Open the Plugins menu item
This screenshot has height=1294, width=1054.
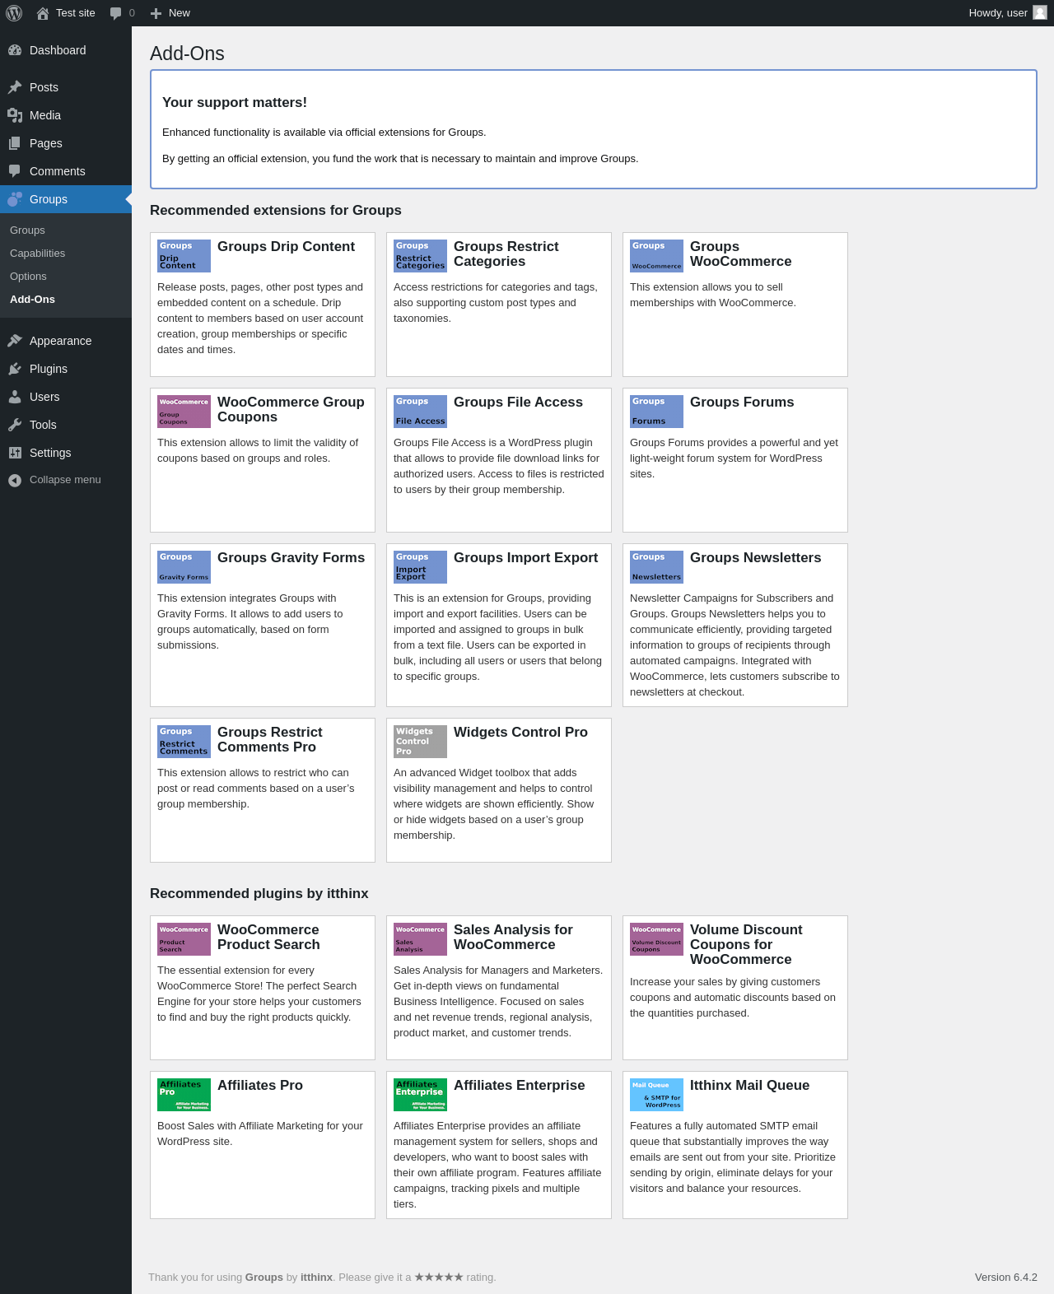click(x=66, y=369)
